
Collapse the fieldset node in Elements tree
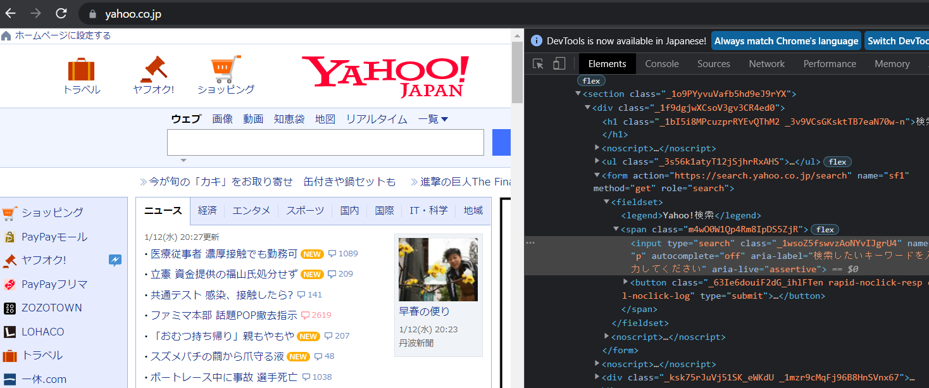(x=606, y=202)
